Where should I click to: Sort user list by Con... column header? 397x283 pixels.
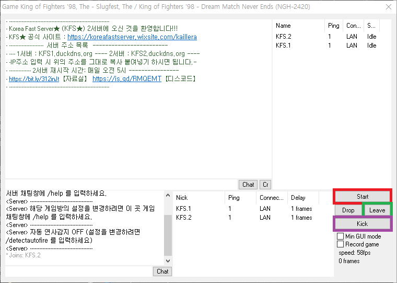[x=354, y=26]
